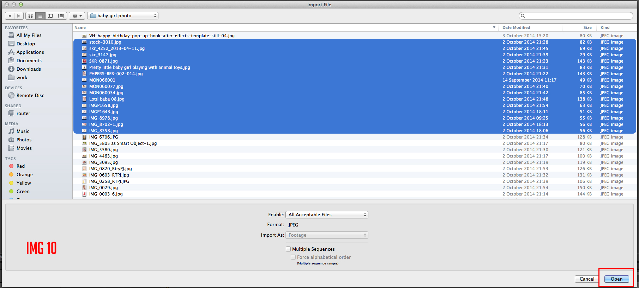639x288 pixels.
Task: Select IMG_6706.JPG file icon
Action: coord(84,137)
